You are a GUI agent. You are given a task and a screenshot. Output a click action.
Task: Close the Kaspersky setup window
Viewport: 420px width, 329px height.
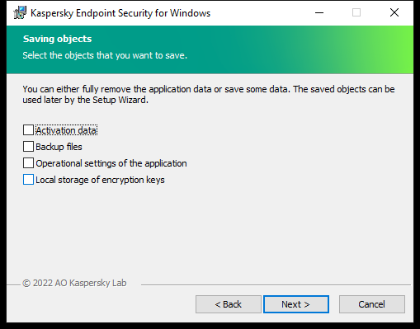click(394, 12)
